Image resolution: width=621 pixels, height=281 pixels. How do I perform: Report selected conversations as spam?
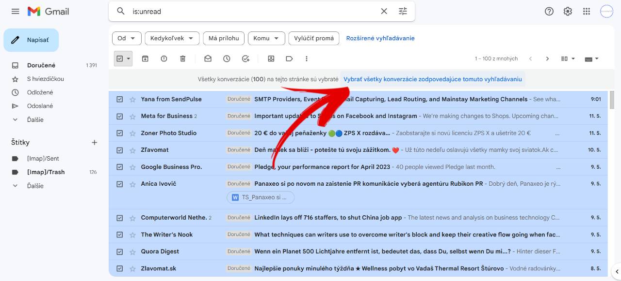click(164, 59)
